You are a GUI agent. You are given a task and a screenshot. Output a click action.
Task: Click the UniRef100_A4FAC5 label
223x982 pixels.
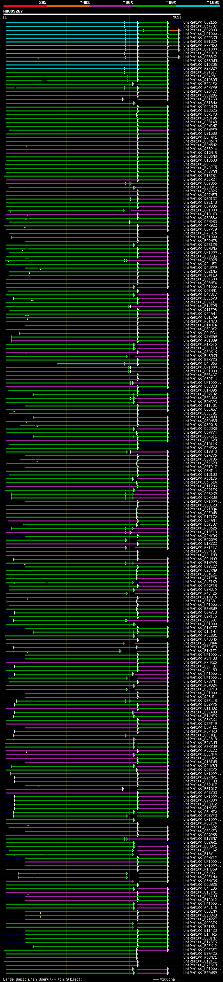(x=200, y=233)
